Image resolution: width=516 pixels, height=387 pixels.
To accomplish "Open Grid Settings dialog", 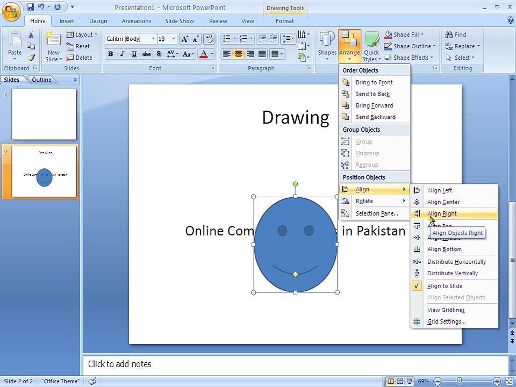I will (x=454, y=321).
